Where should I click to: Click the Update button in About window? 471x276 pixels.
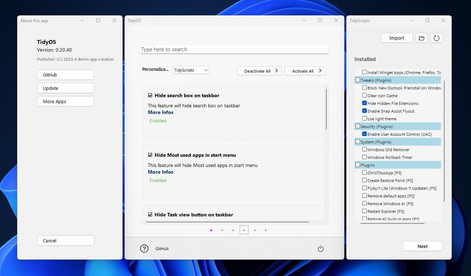pos(65,88)
